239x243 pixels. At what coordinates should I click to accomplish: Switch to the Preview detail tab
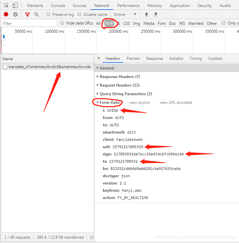click(133, 59)
